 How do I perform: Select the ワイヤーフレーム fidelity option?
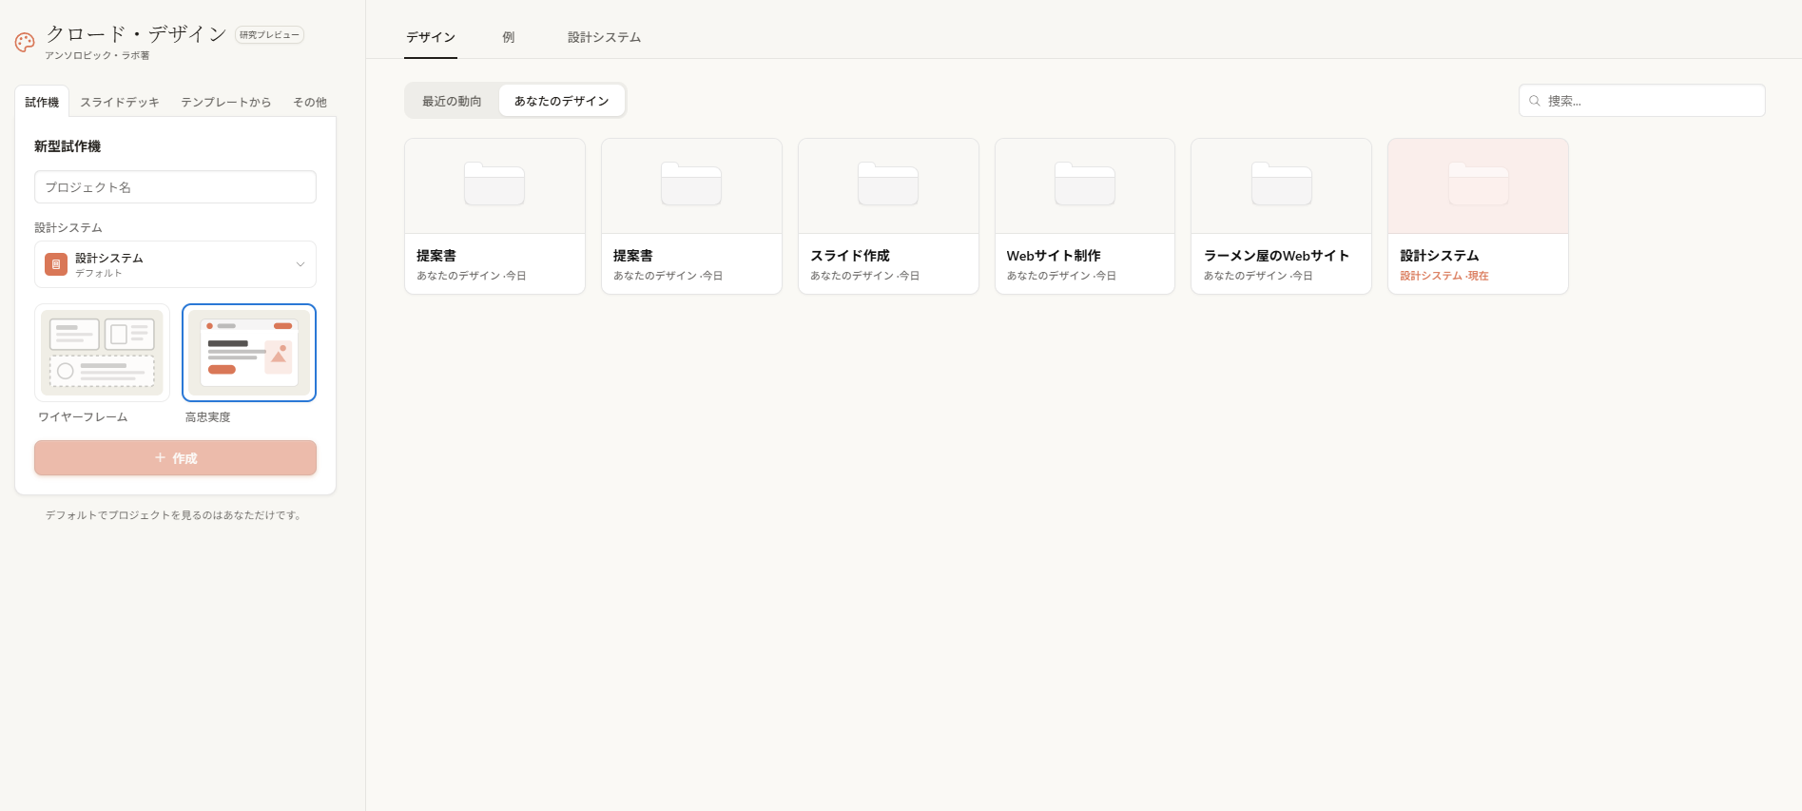pos(102,353)
